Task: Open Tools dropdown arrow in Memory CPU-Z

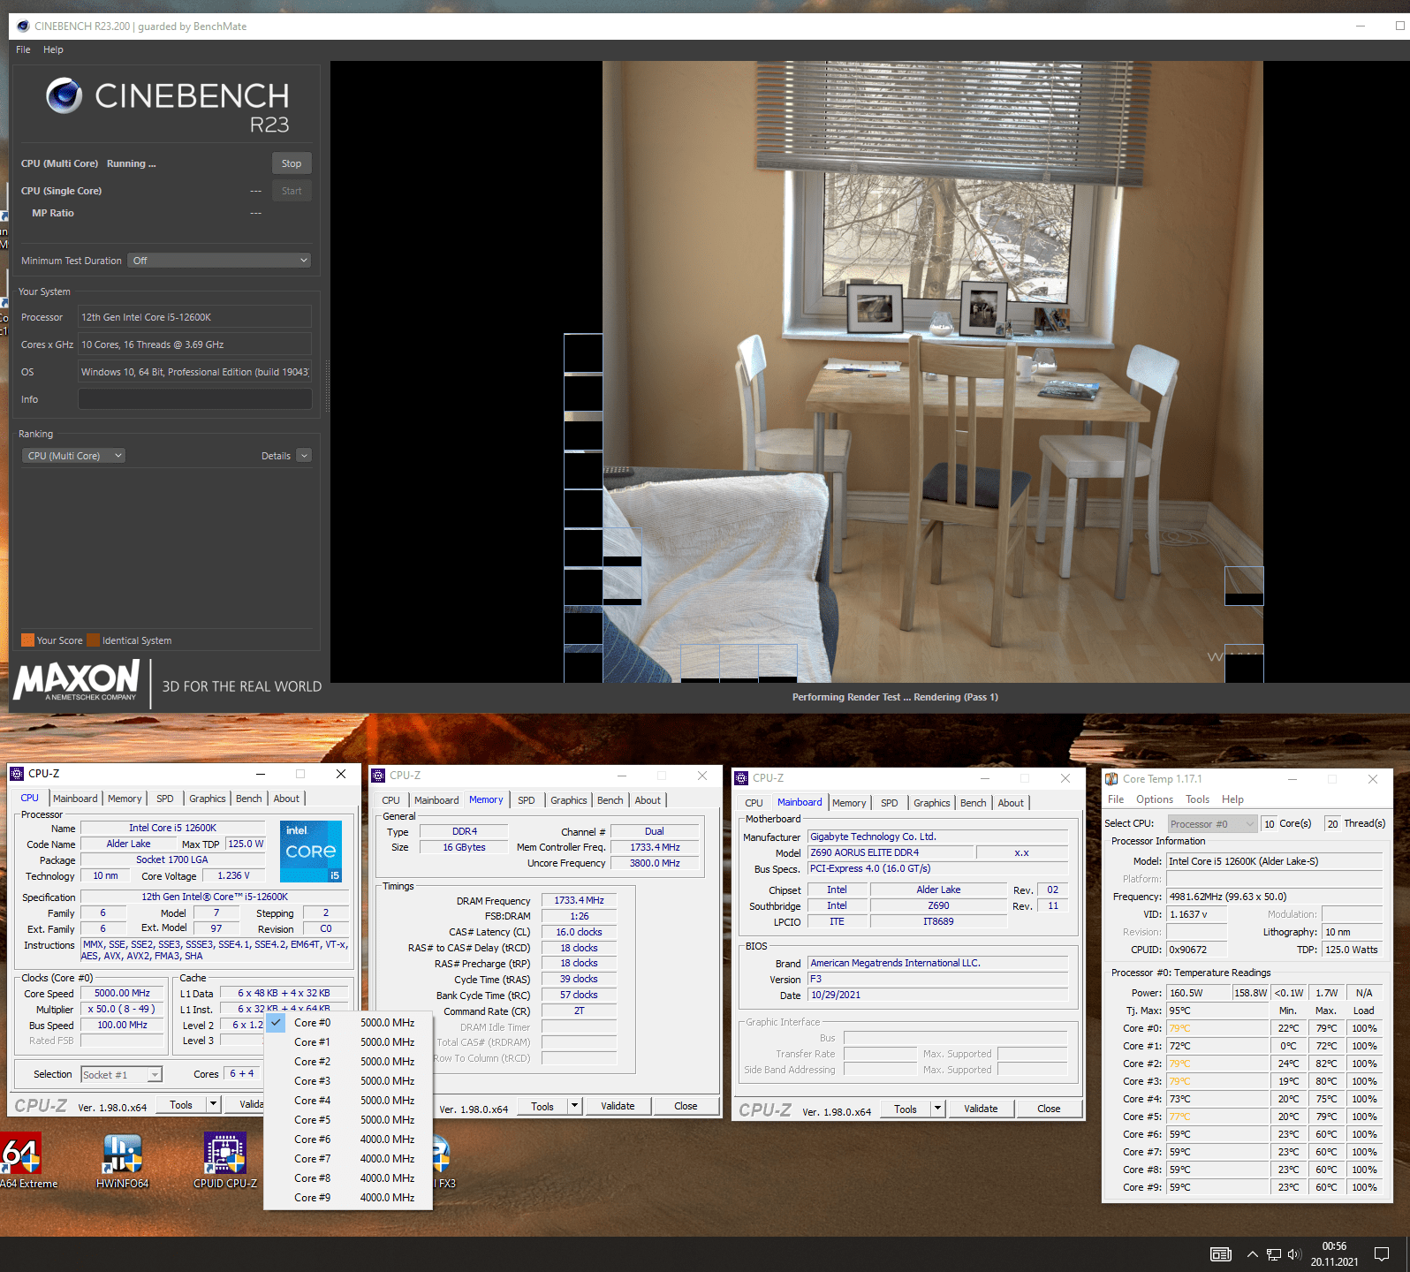Action: (574, 1106)
